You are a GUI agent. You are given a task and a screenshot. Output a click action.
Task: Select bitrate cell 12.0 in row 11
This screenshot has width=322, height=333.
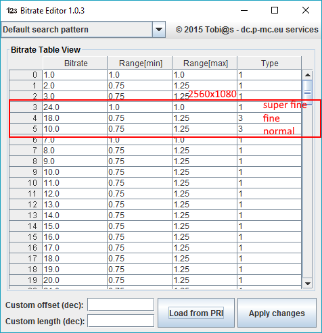pos(75,194)
